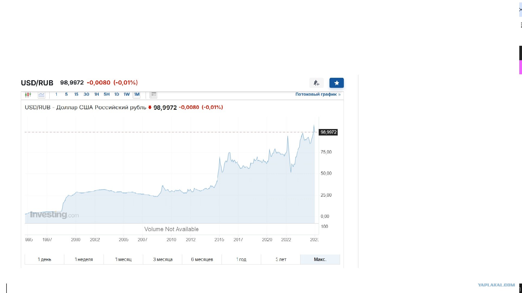Show the 6 месяцев range
This screenshot has width=522, height=293.
coord(202,259)
